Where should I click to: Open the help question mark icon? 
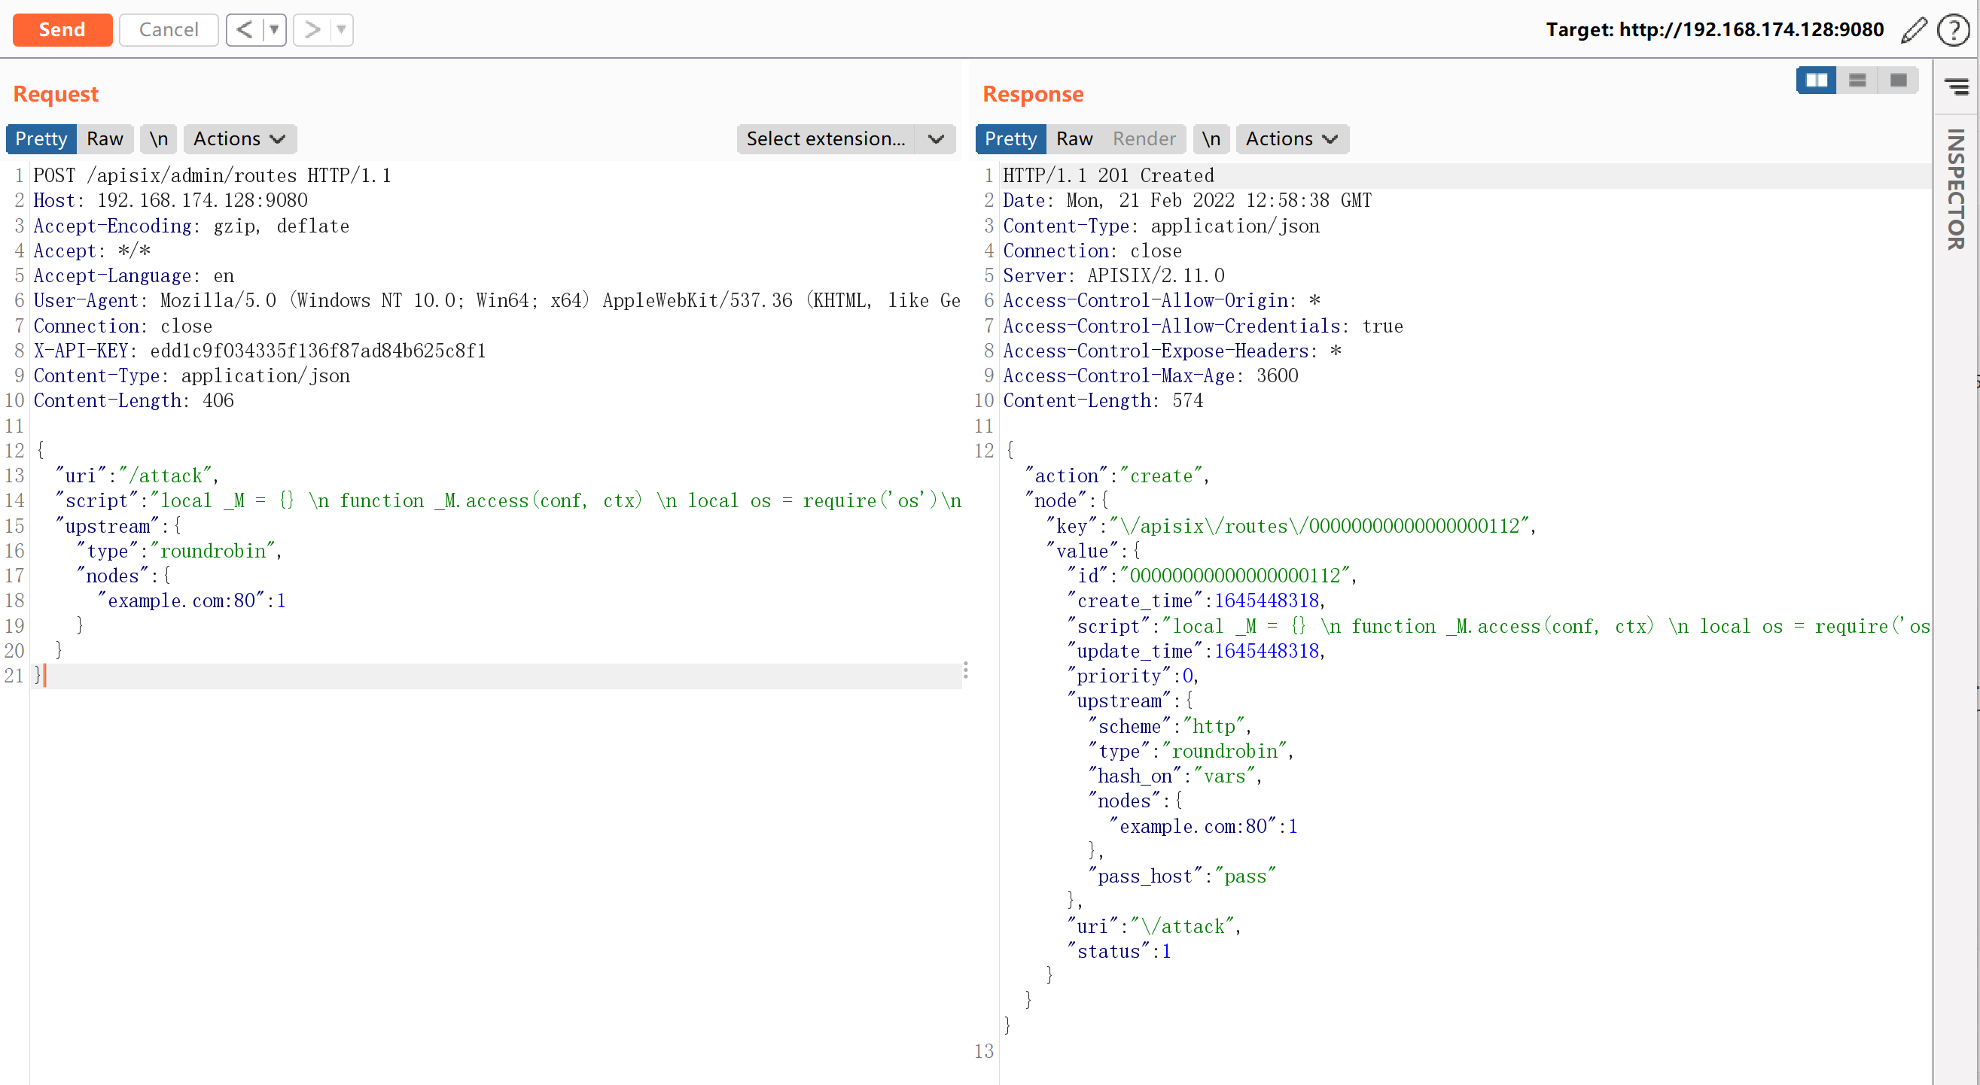tap(1953, 30)
